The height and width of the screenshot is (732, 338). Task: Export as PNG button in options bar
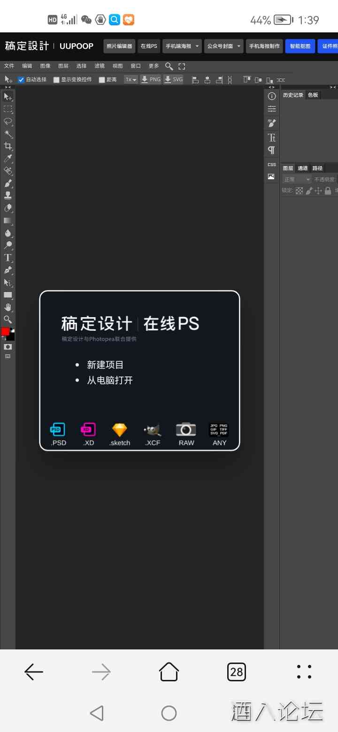point(151,80)
